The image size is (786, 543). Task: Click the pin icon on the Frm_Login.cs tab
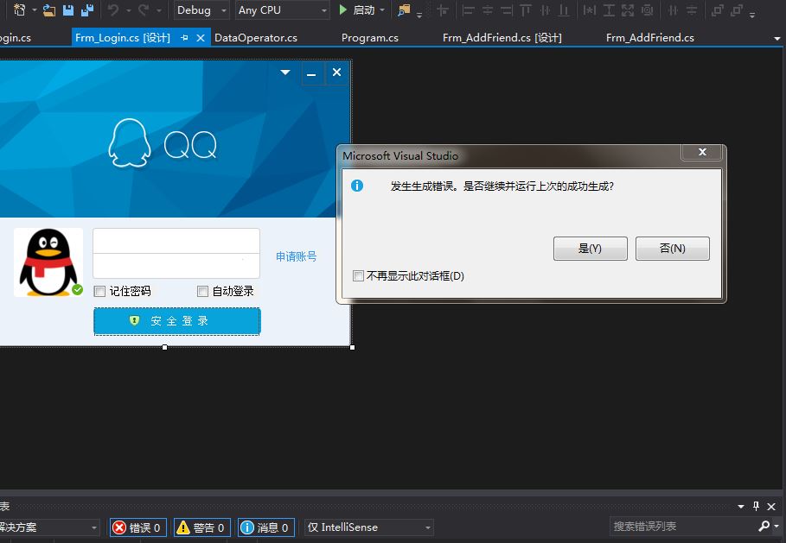[x=184, y=37]
